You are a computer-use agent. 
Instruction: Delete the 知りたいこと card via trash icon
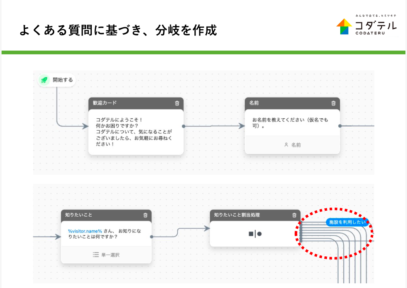pyautogui.click(x=145, y=215)
